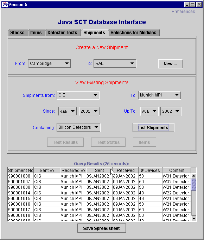This screenshot has width=204, height=240.
Task: Open the Since month JAN dropdown
Action: 68,111
